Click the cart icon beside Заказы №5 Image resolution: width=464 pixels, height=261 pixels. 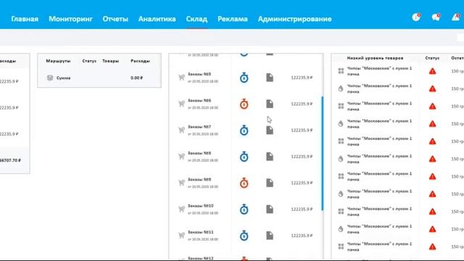point(181,78)
